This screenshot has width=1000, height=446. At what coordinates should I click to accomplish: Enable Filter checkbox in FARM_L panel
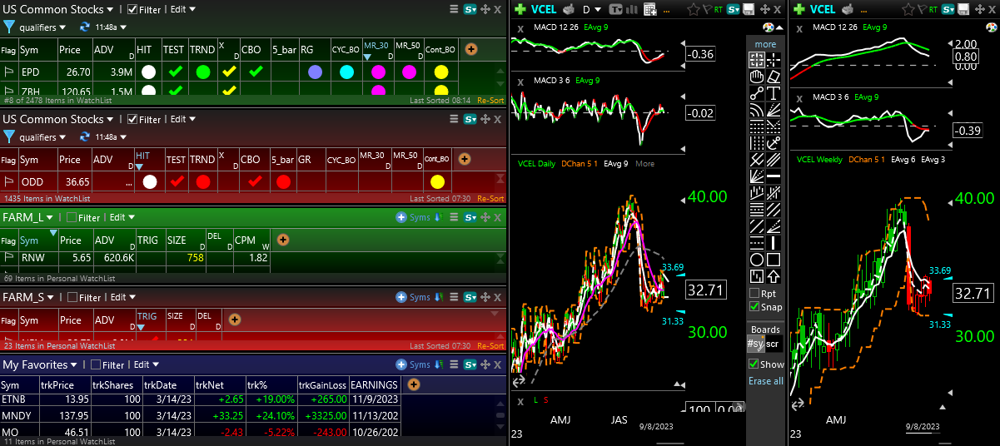(72, 217)
